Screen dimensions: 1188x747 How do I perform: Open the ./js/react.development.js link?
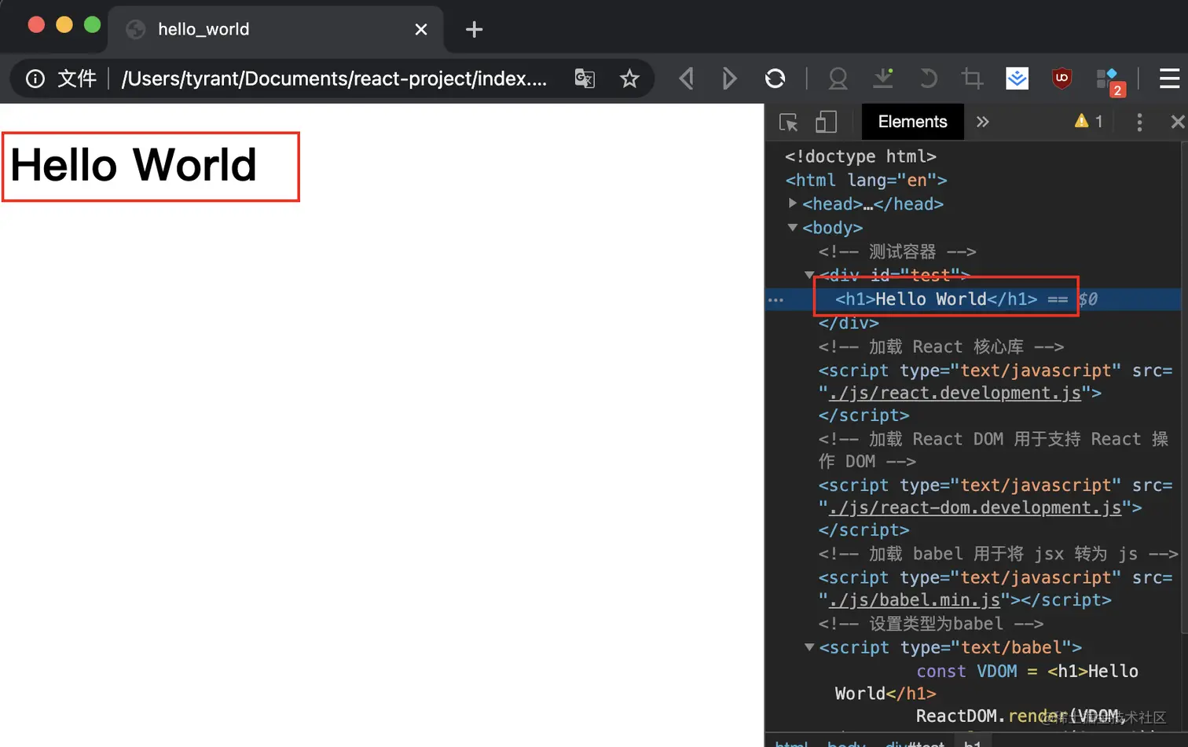tap(955, 393)
